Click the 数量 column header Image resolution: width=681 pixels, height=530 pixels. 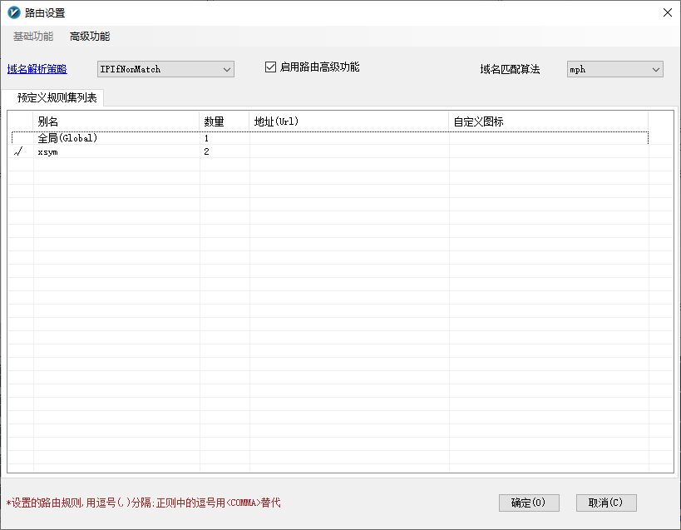[225, 121]
